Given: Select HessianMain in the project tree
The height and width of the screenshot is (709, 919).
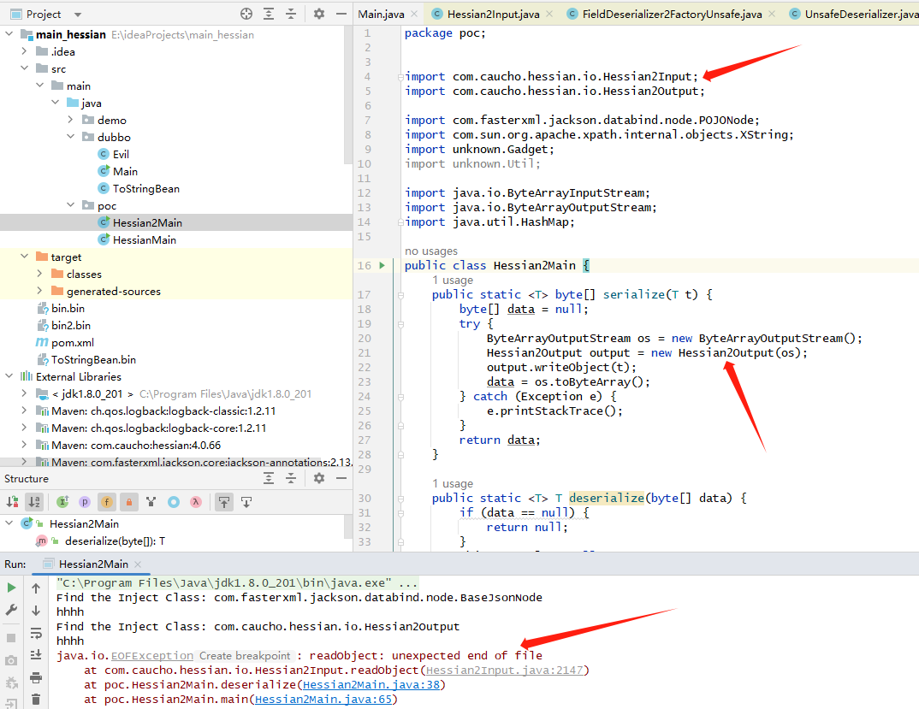Looking at the screenshot, I should point(144,239).
